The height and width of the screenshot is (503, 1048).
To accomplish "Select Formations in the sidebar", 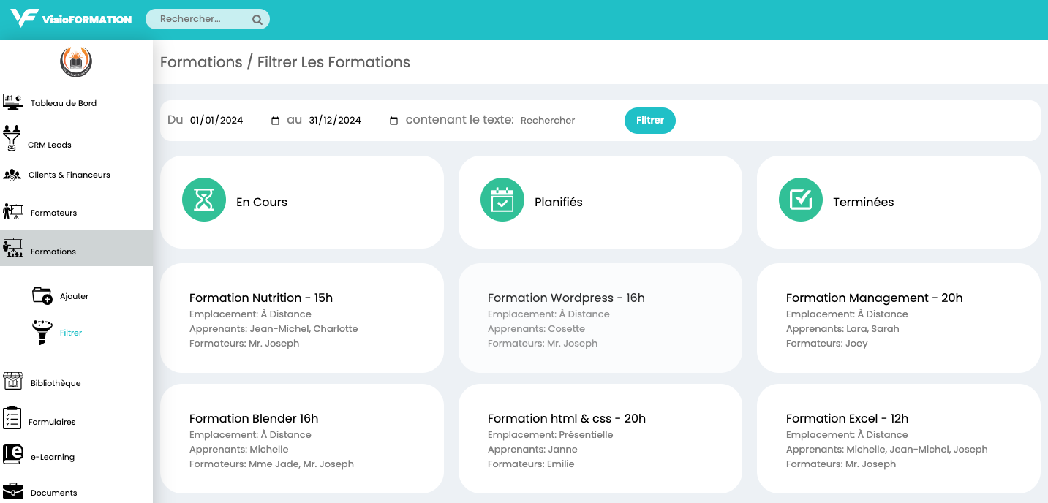I will click(x=76, y=248).
